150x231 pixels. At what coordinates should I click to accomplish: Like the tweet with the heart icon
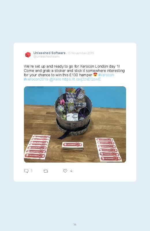[65, 171]
